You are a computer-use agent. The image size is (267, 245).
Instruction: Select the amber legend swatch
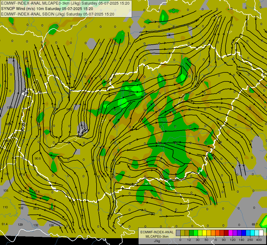tap(209, 233)
